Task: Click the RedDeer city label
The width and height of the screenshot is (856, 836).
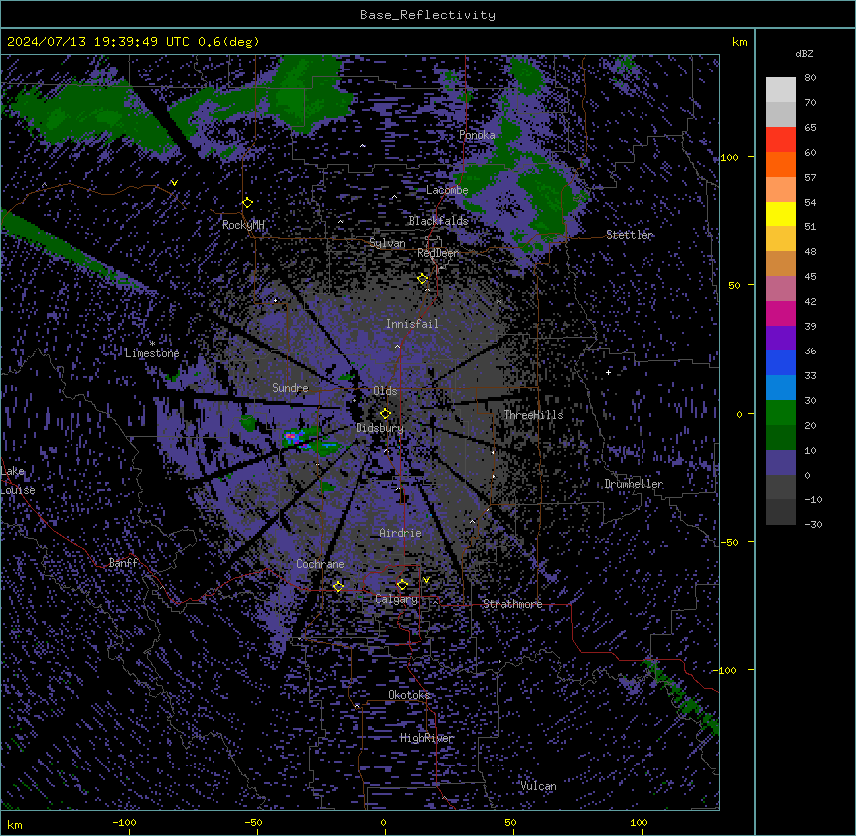Action: pyautogui.click(x=438, y=254)
